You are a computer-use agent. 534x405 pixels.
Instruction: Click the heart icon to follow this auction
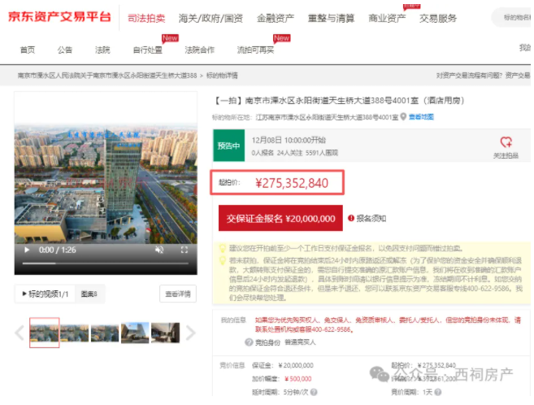point(506,142)
